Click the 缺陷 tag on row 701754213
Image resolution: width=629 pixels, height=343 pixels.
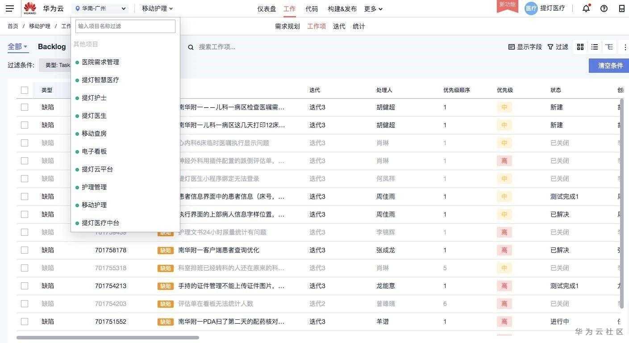[x=165, y=286]
